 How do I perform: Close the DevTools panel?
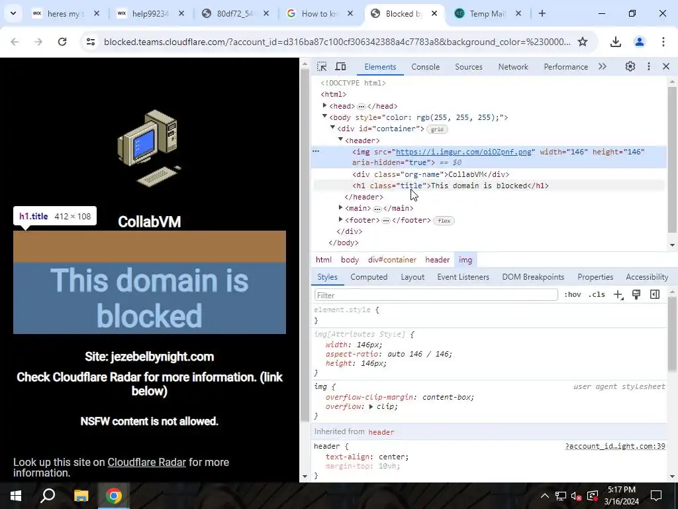point(666,66)
